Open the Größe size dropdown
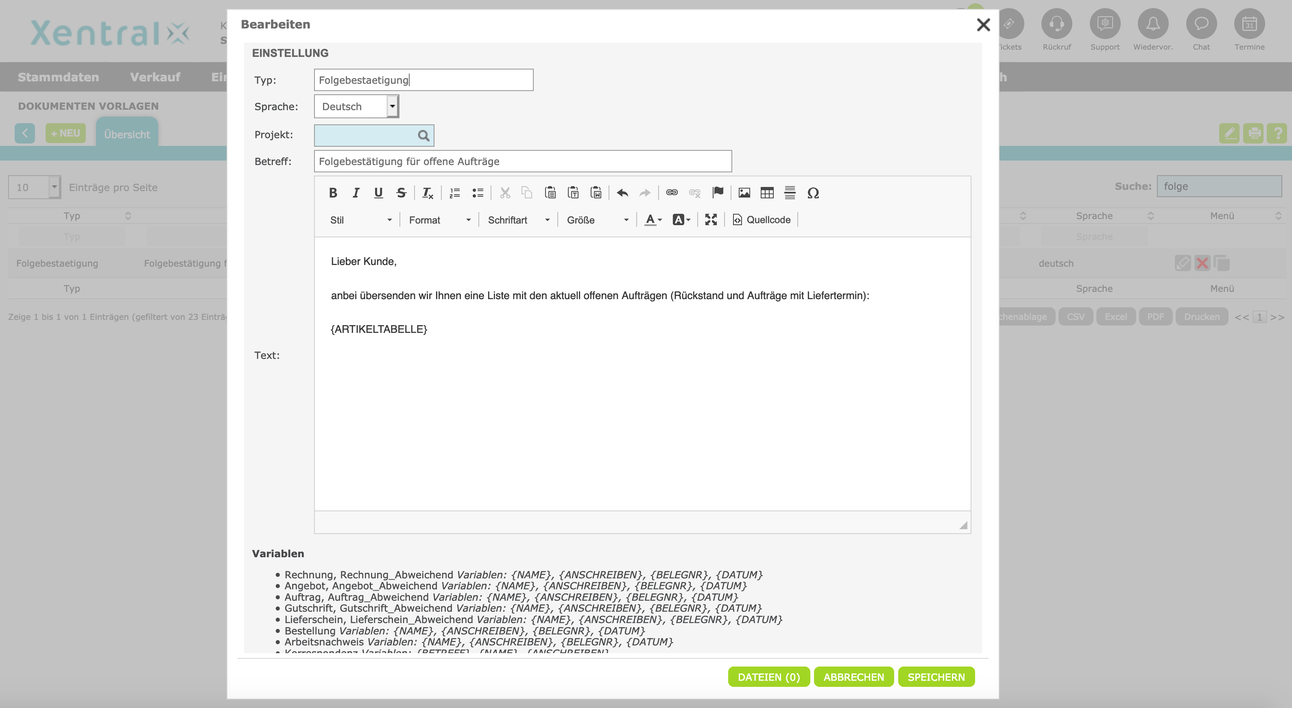The image size is (1292, 708). pyautogui.click(x=597, y=220)
